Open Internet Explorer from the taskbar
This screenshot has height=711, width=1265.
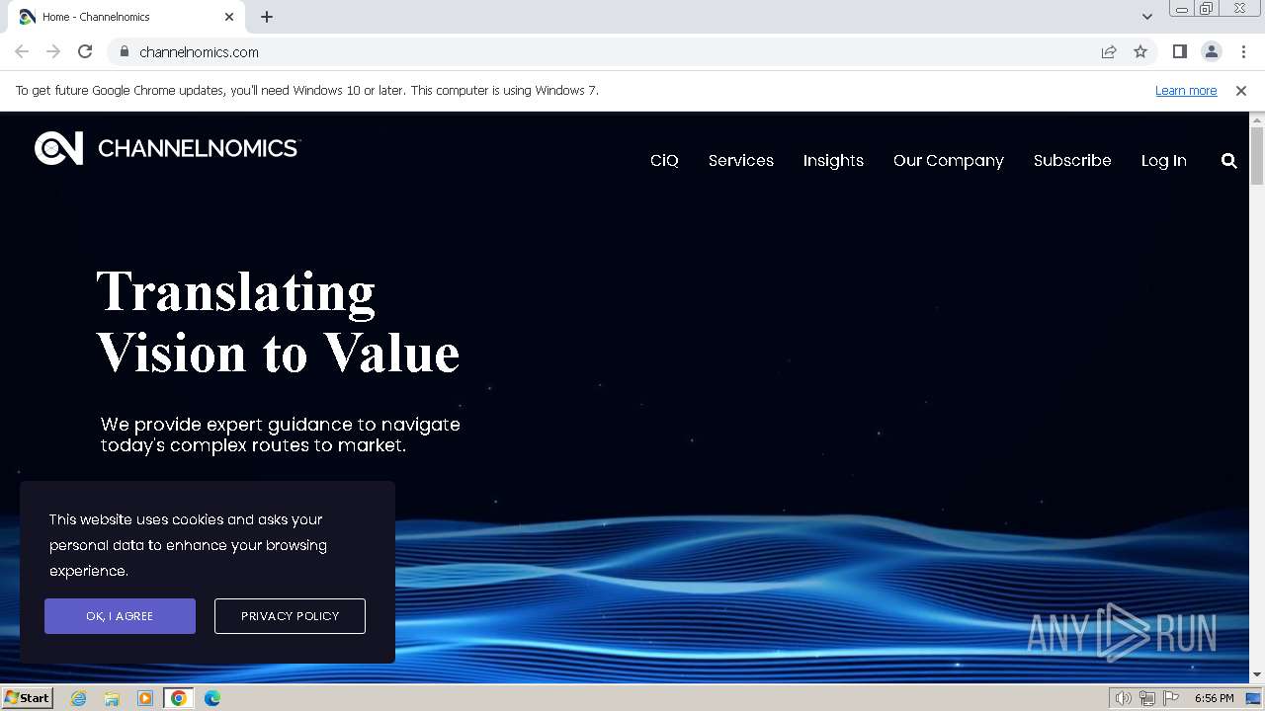click(x=78, y=698)
